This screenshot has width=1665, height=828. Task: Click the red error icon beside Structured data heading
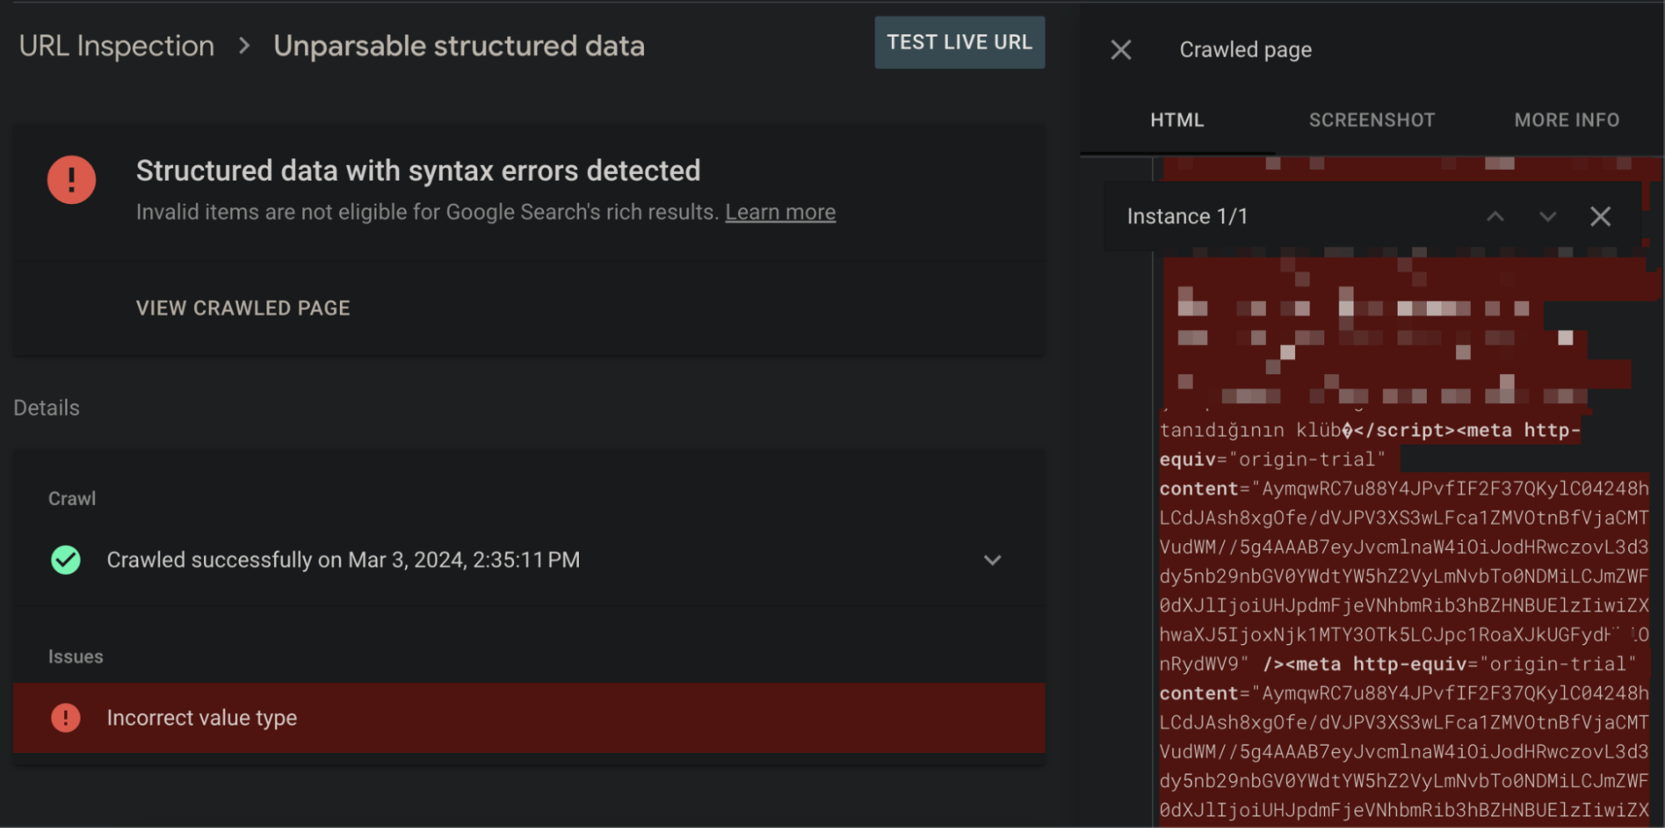(72, 180)
